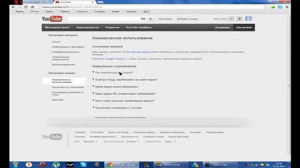Open account dropdown arrow beside avatar
This screenshot has height=168, width=300.
pyautogui.click(x=253, y=19)
